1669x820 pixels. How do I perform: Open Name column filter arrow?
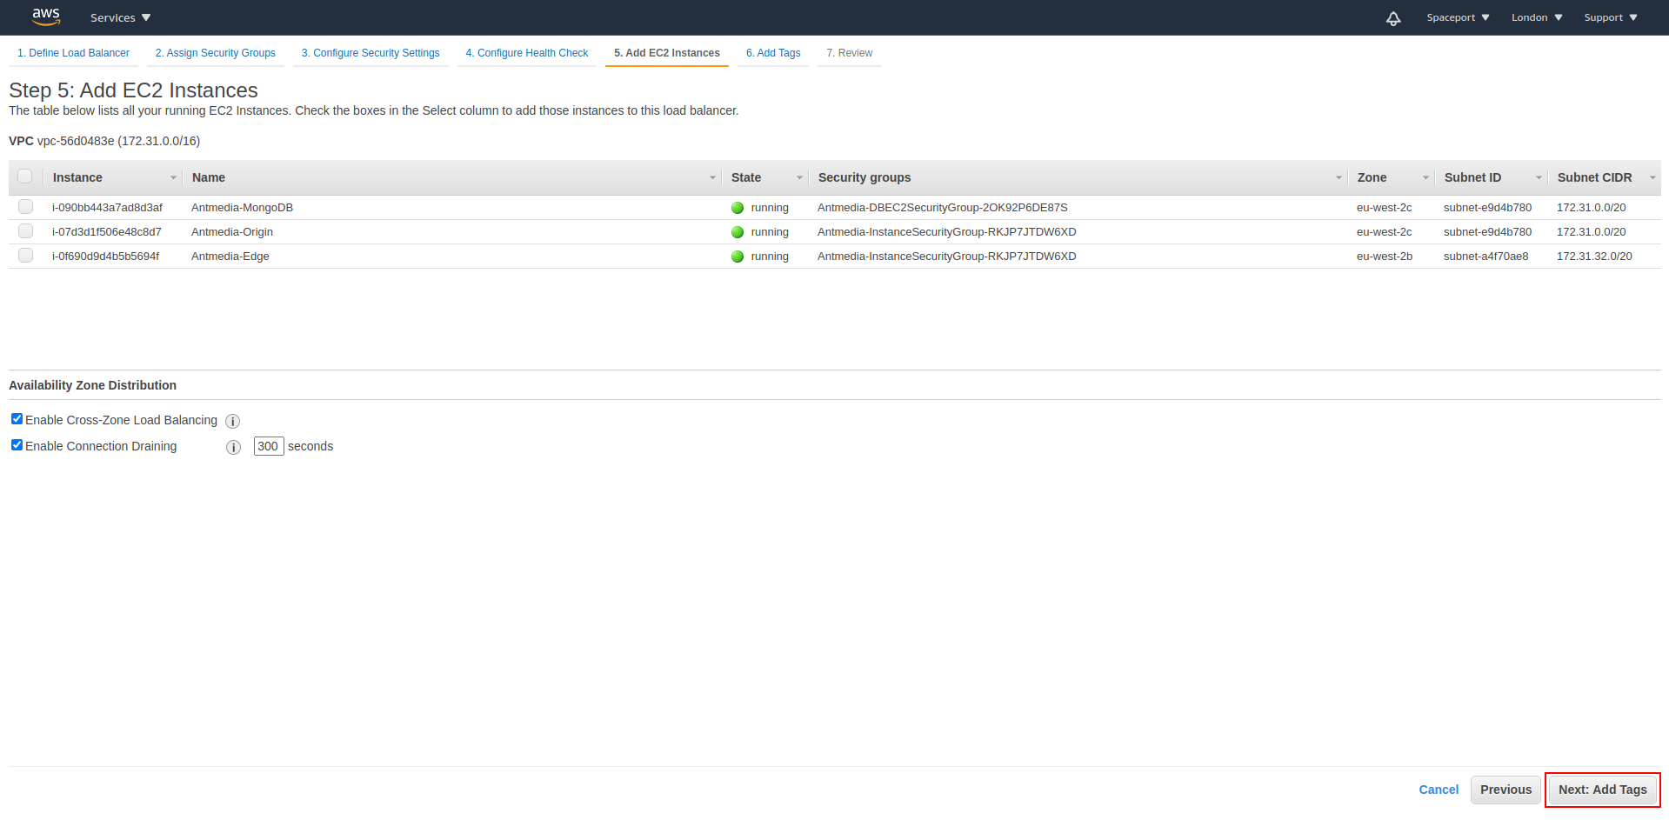[712, 177]
